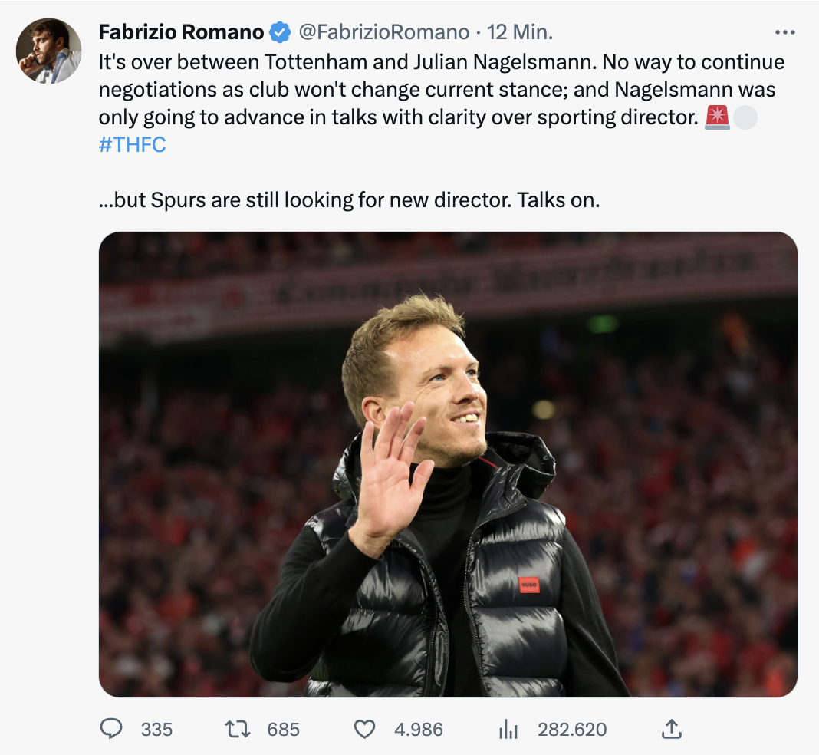819x755 pixels.
Task: Open the Nagelsmann waving photo
Action: coord(448,464)
